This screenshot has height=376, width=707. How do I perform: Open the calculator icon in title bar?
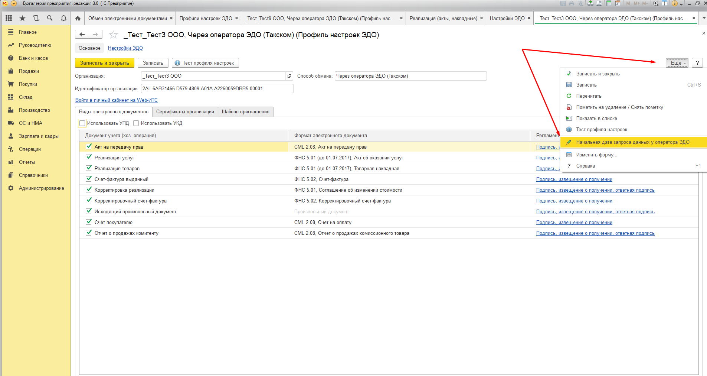pyautogui.click(x=609, y=3)
